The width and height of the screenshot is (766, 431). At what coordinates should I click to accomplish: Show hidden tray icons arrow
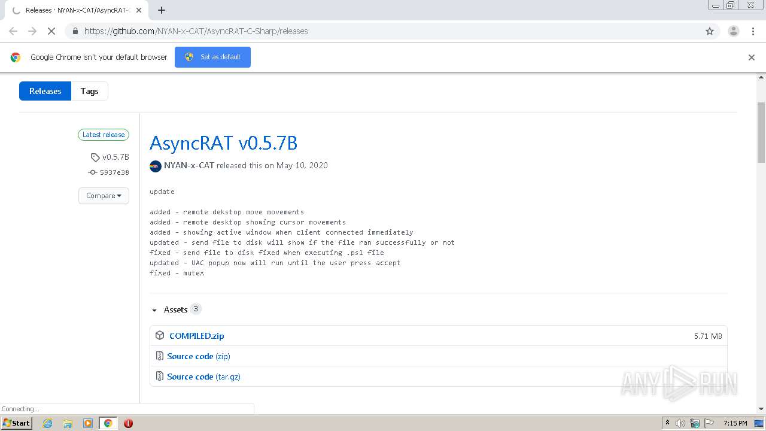[x=667, y=423]
